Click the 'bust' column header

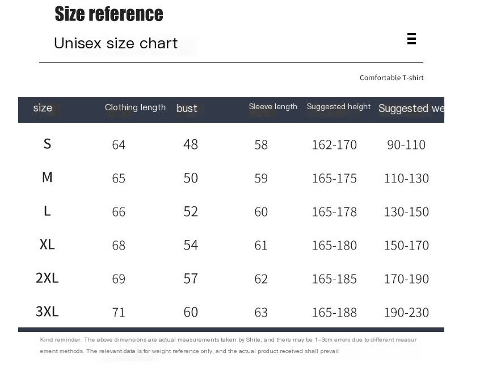187,108
